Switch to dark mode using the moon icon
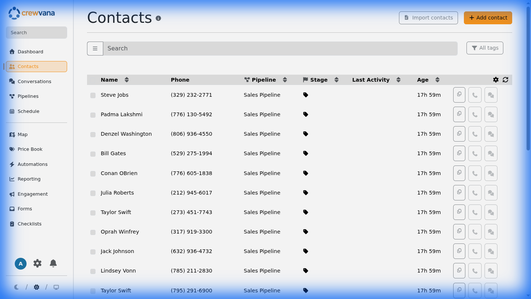The height and width of the screenshot is (299, 531). 16,287
